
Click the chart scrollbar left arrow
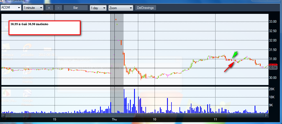[x=3, y=115]
